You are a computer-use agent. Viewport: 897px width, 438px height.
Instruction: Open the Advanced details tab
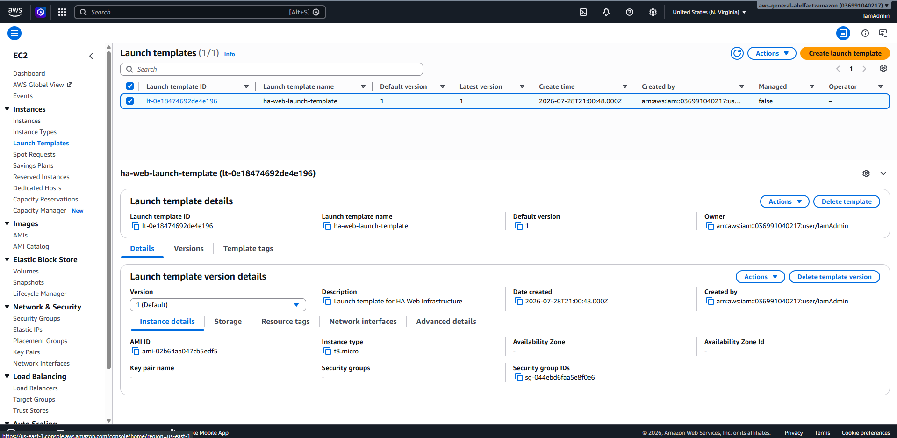(x=446, y=322)
